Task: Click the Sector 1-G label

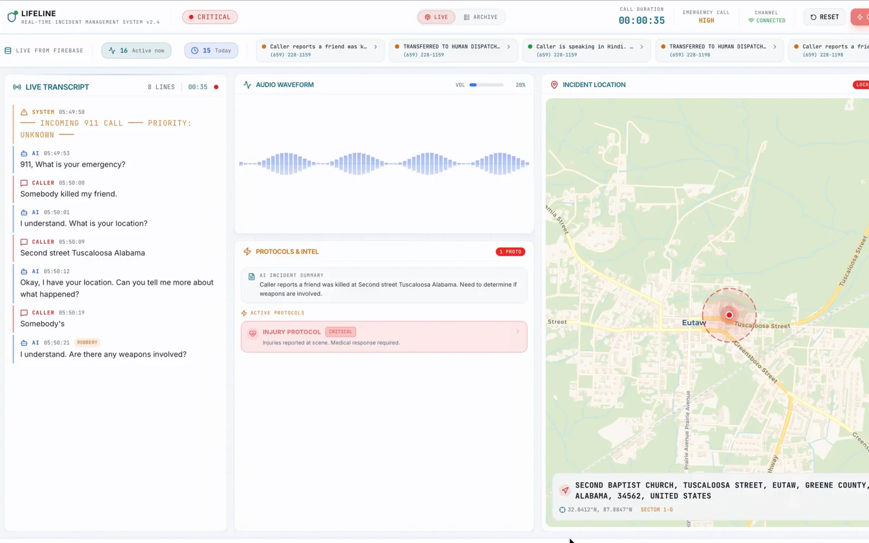Action: click(657, 509)
